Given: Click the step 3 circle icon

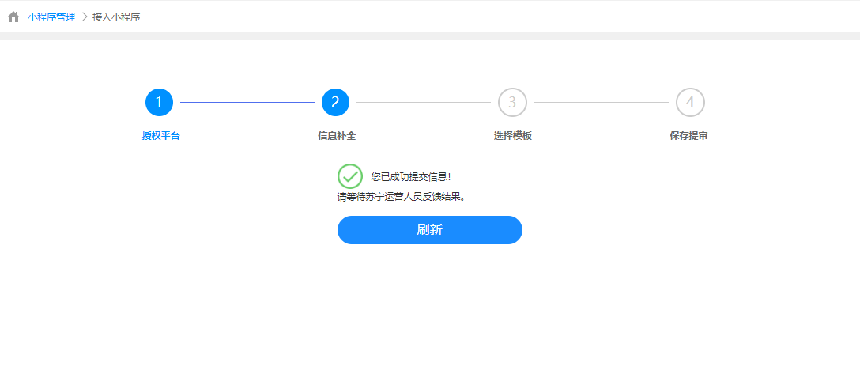Looking at the screenshot, I should pos(512,102).
